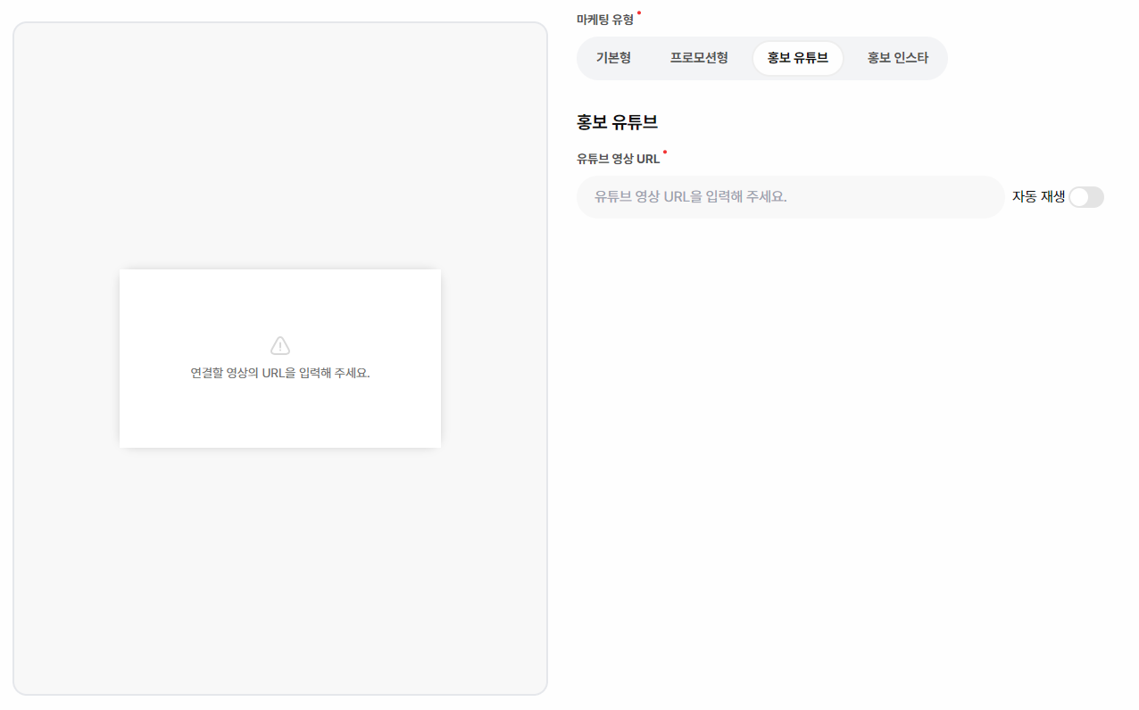This screenshot has width=1139, height=710.
Task: Click the 마케팅 유형 label
Action: coord(605,20)
